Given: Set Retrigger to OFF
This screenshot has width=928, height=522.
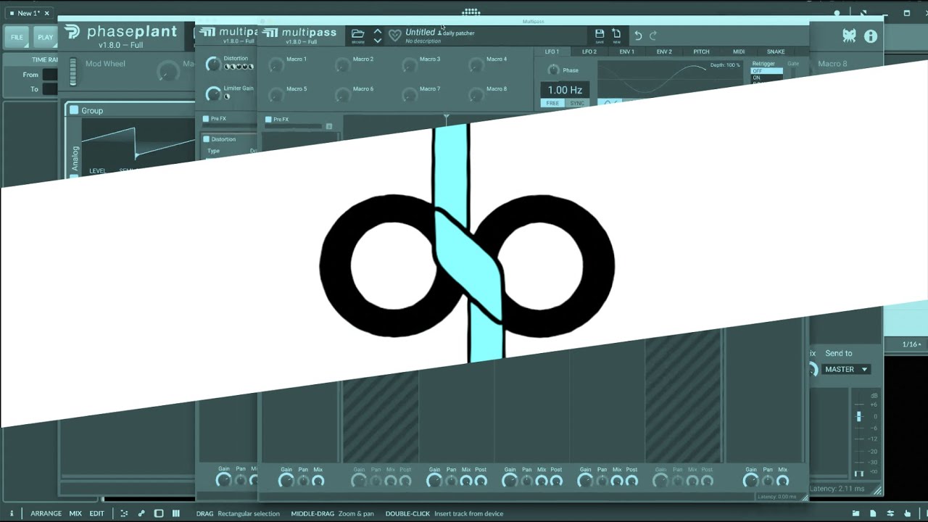Looking at the screenshot, I should click(766, 71).
